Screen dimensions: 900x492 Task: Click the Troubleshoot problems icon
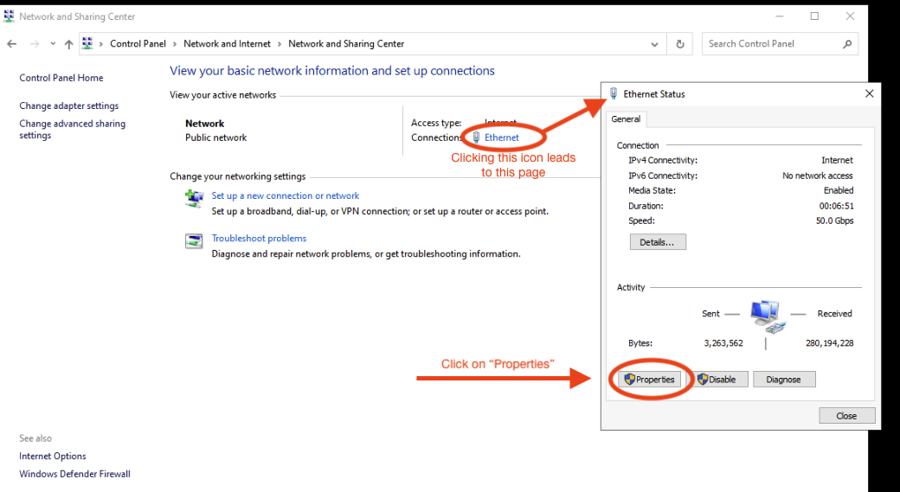[194, 241]
